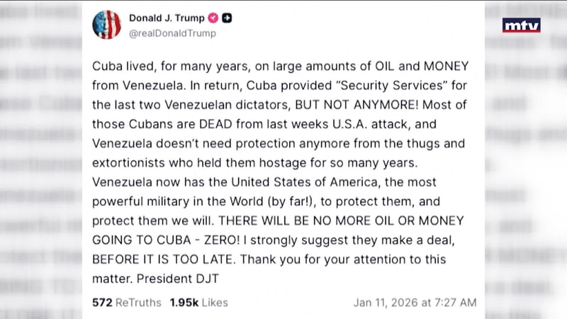567x319 pixels.
Task: Click the pink verified checkmark badge
Action: (x=212, y=18)
